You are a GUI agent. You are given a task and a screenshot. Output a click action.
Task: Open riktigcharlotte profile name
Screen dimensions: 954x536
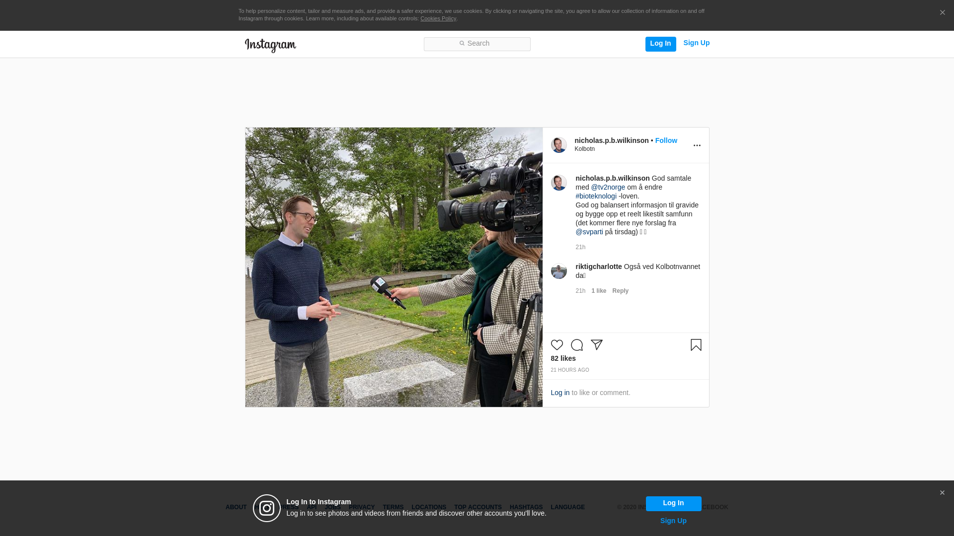(598, 267)
